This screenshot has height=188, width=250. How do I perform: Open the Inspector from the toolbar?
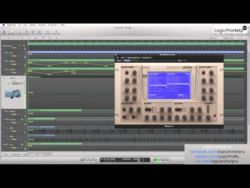(4, 31)
